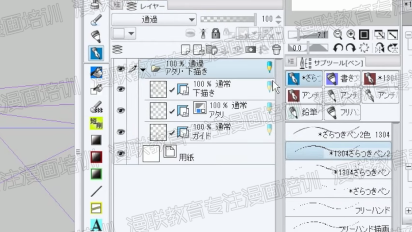Viewport: 412px width, 232px height.
Task: Toggle the reference layer lighthouse icon
Action: (203, 33)
